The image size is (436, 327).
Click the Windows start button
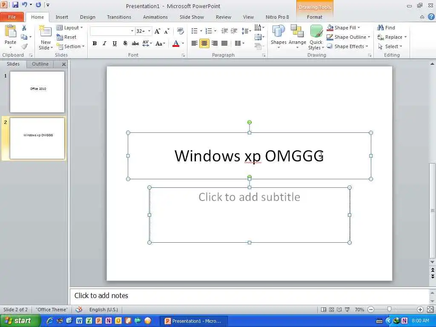click(20, 321)
